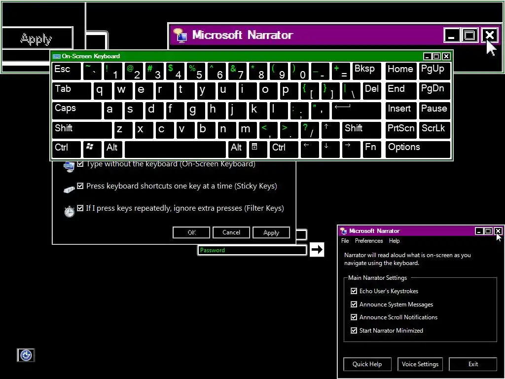The image size is (505, 379).
Task: Click On-Screen Keyboard title bar icon
Action: point(57,56)
